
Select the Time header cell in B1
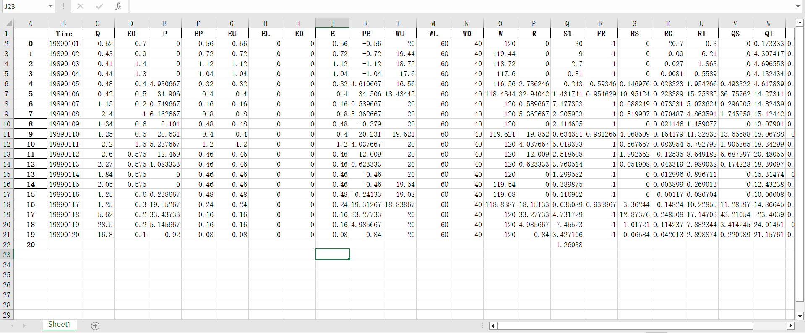(64, 34)
